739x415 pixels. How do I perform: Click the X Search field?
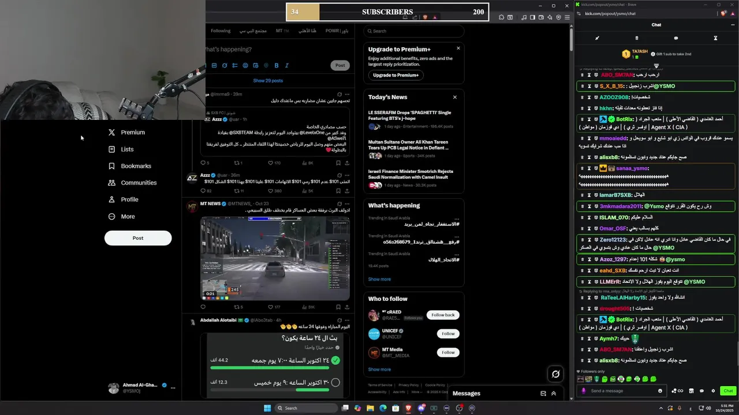coord(413,31)
